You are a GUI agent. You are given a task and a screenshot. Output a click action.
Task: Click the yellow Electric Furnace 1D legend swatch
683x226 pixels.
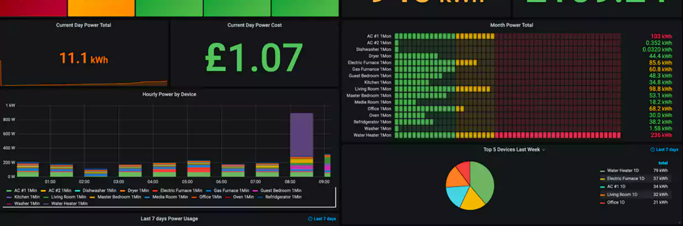coord(602,179)
